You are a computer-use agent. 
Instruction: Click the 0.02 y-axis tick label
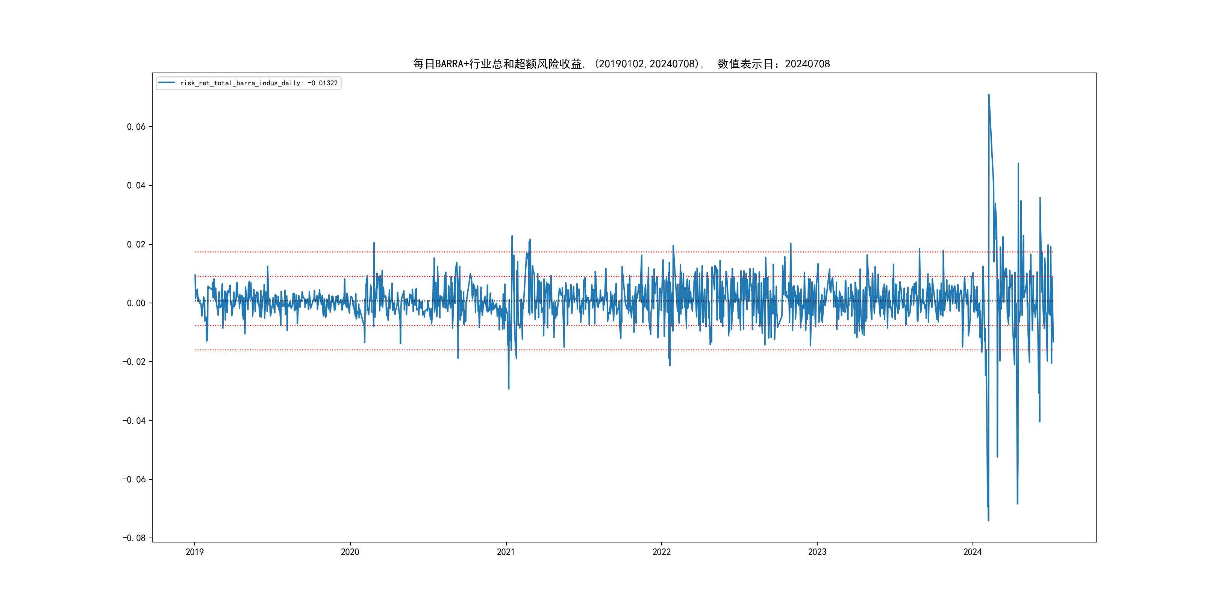(x=136, y=244)
